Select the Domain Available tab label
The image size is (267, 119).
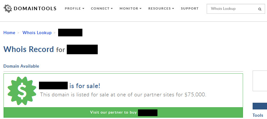coord(21,66)
